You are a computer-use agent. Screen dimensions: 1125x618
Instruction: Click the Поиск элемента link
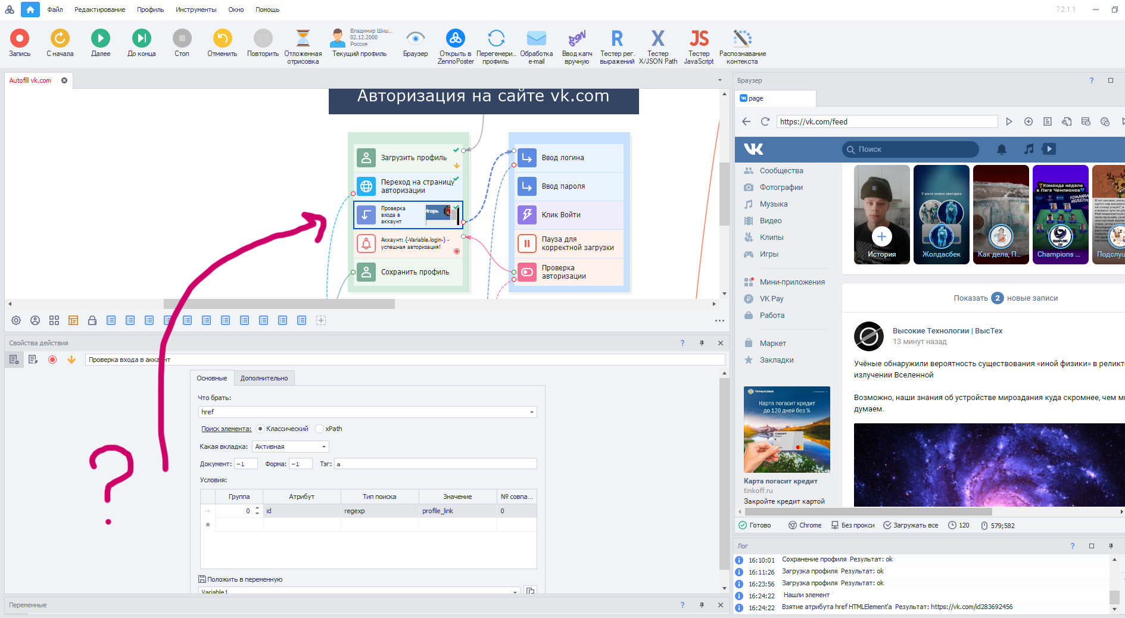[x=226, y=429]
